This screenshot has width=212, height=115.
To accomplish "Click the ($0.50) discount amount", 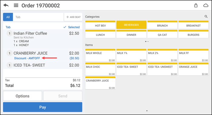I will coord(75,58).
